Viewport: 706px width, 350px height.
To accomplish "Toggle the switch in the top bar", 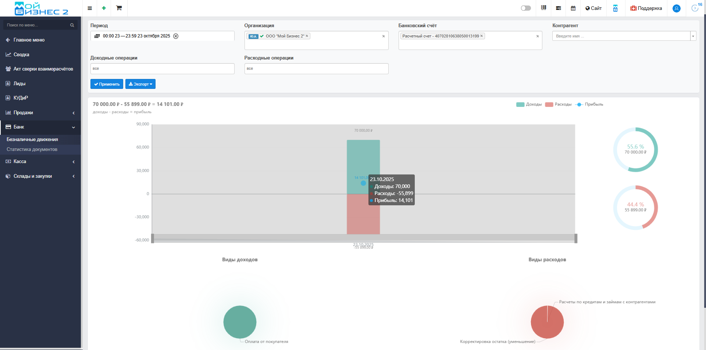I will (x=526, y=8).
